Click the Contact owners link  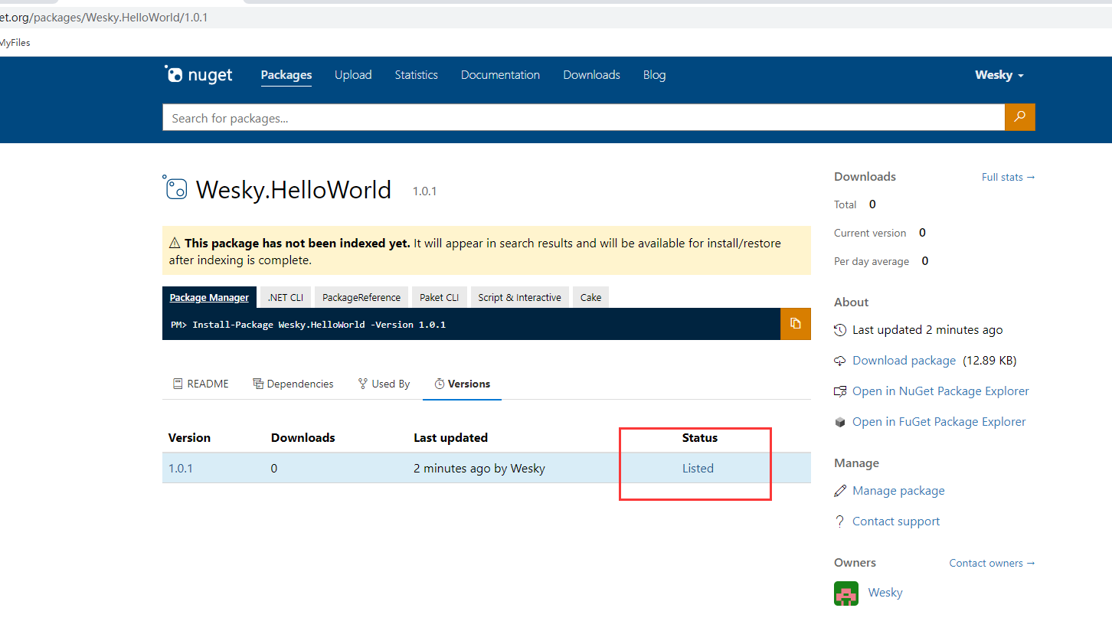pyautogui.click(x=992, y=563)
